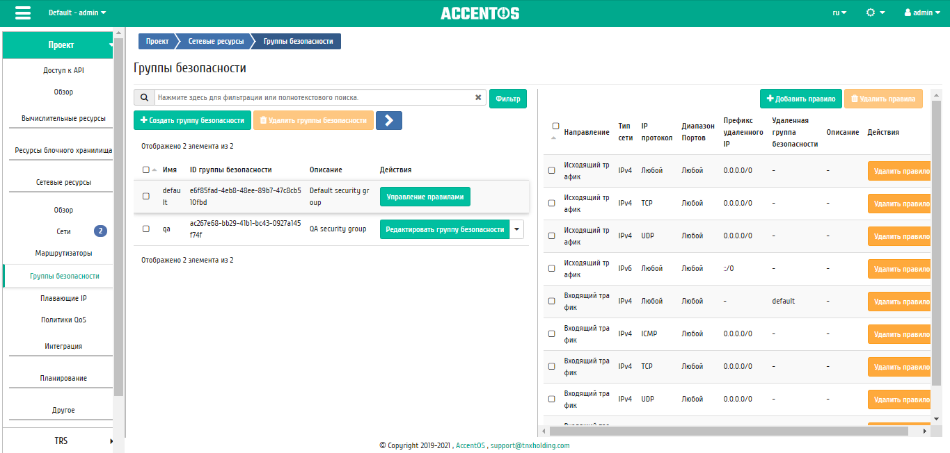Image resolution: width=950 pixels, height=453 pixels.
Task: Click the search magnifier icon
Action: click(x=144, y=98)
